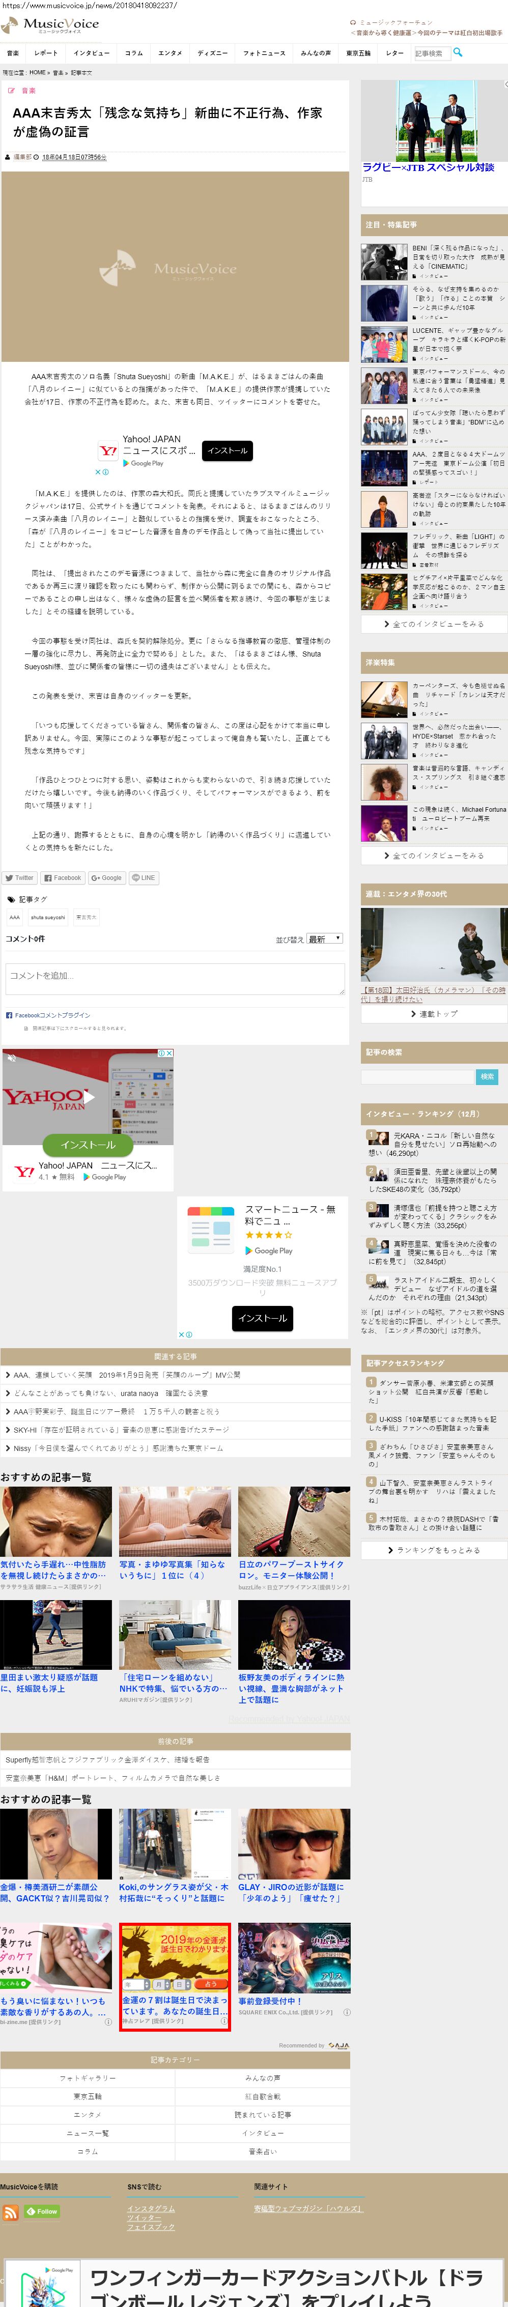508x2307 pixels.
Task: Share the article via LINE button
Action: tap(144, 878)
